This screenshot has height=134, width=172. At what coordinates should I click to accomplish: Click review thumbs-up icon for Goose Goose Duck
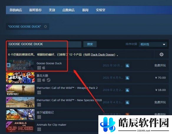[127, 65]
